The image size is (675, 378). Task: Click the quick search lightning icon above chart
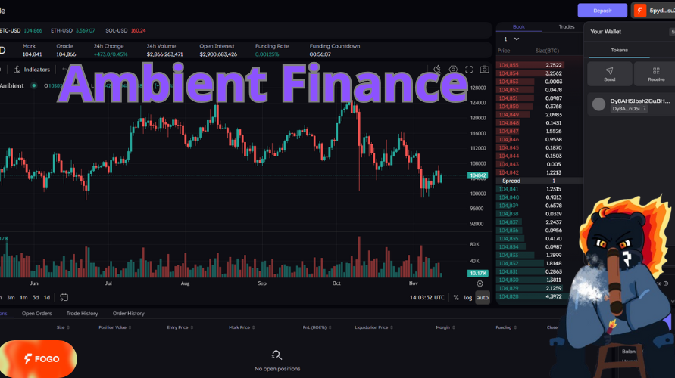tap(437, 69)
